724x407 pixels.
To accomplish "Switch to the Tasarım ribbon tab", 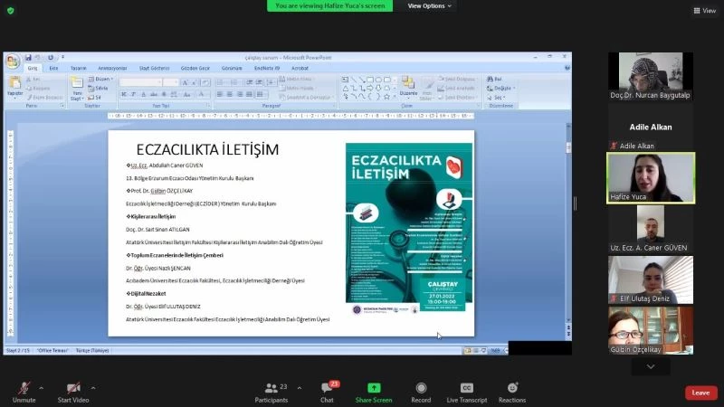I will 79,68.
